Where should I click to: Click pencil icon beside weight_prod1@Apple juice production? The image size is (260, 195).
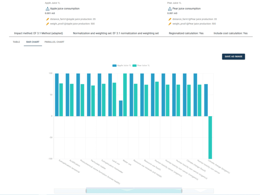(48, 24)
